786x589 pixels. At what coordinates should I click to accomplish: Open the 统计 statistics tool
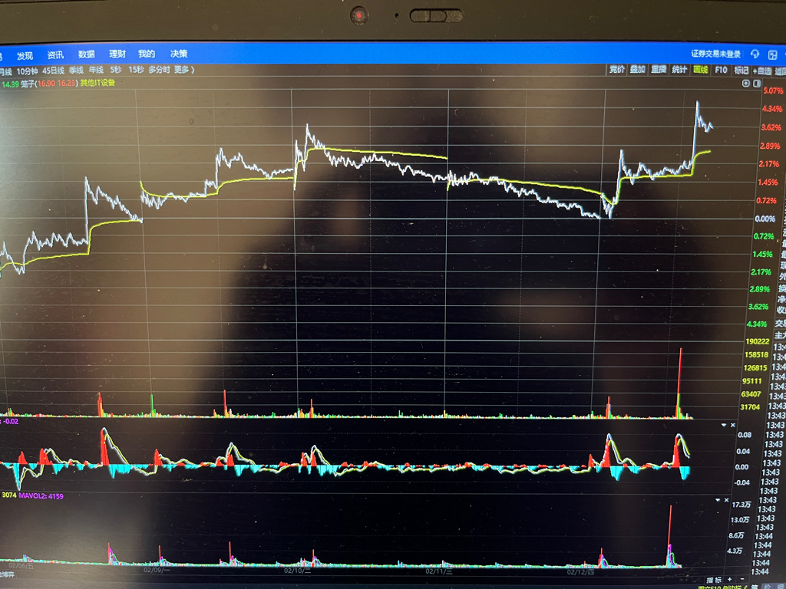tap(679, 69)
